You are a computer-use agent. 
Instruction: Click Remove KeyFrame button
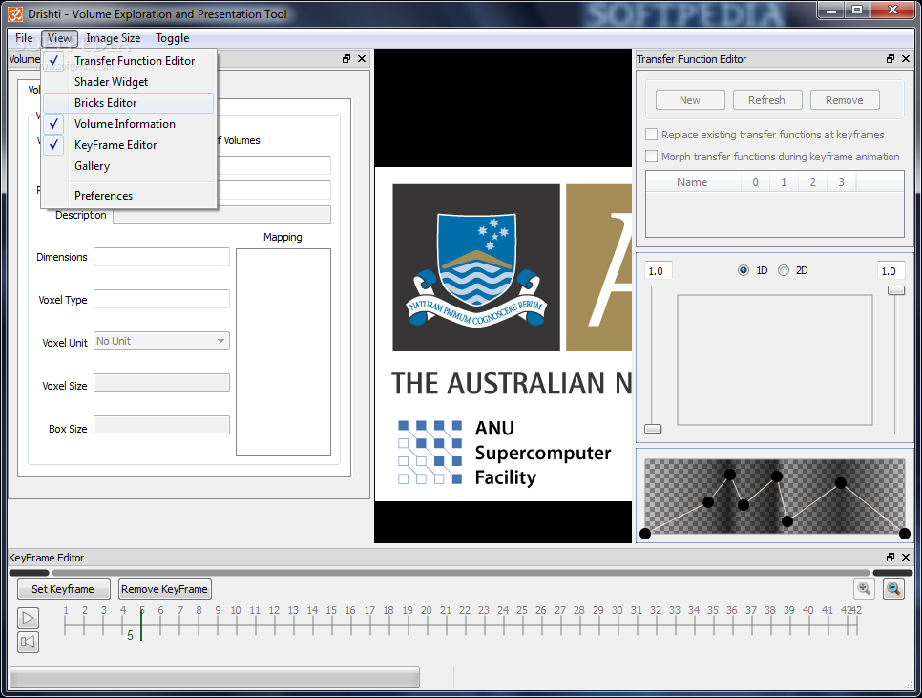[x=164, y=588]
